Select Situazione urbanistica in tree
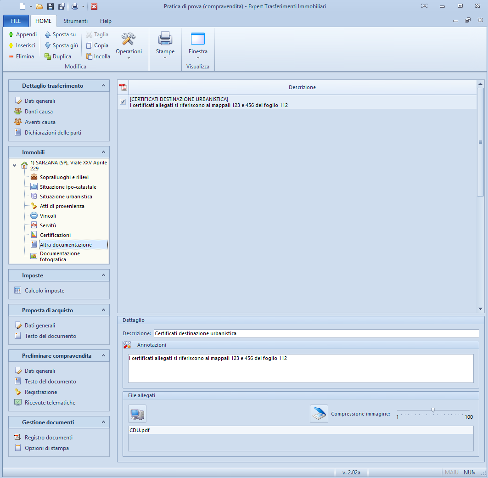Image resolution: width=488 pixels, height=478 pixels. pos(66,197)
